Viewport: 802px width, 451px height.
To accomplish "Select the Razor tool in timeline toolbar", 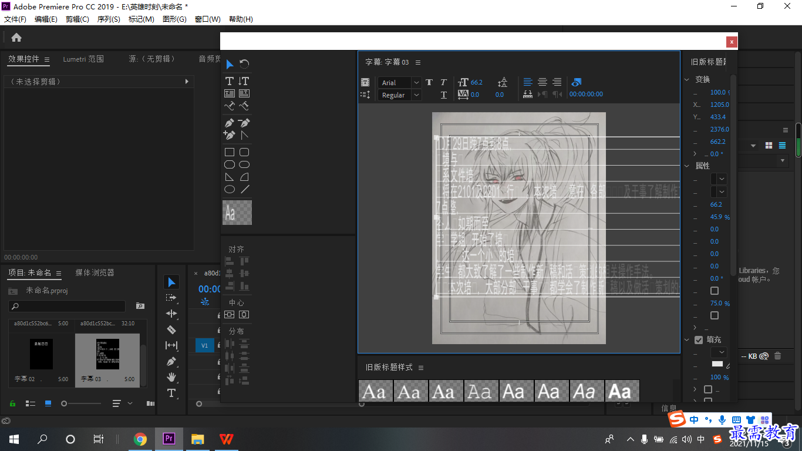I will (x=171, y=329).
